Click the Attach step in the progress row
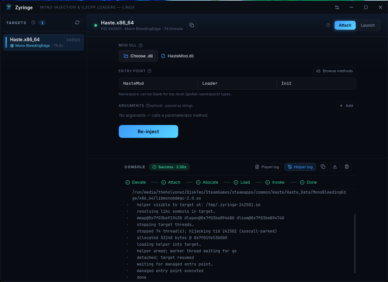Image resolution: width=388 pixels, height=282 pixels. pos(171,182)
